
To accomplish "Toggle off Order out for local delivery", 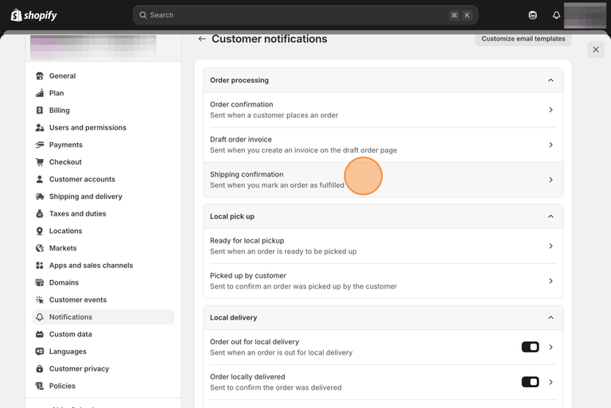I will pos(530,347).
